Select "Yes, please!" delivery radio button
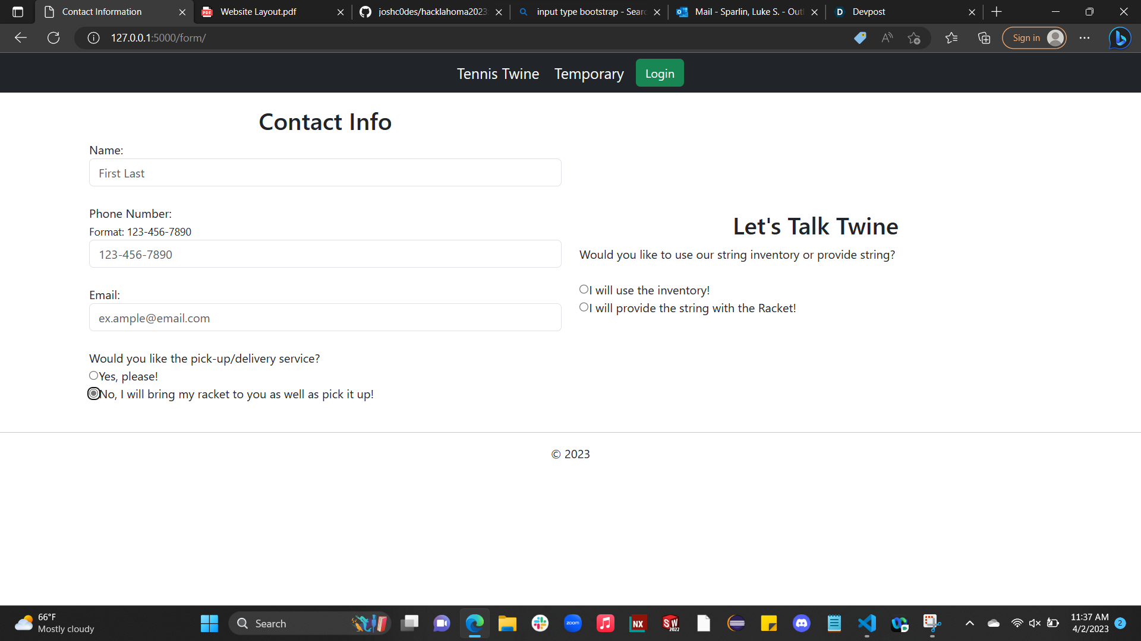 point(94,376)
